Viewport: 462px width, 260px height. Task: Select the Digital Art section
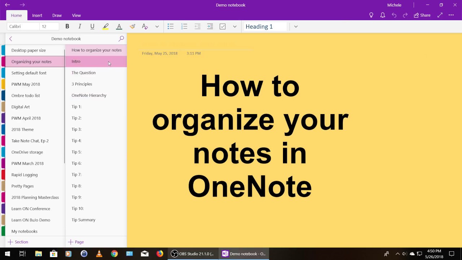point(35,107)
